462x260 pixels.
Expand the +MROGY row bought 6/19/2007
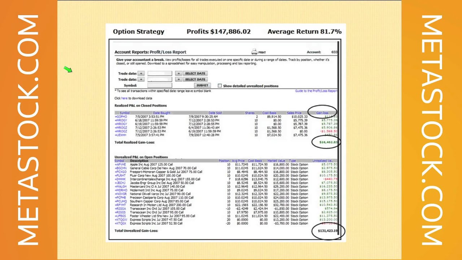121,124
